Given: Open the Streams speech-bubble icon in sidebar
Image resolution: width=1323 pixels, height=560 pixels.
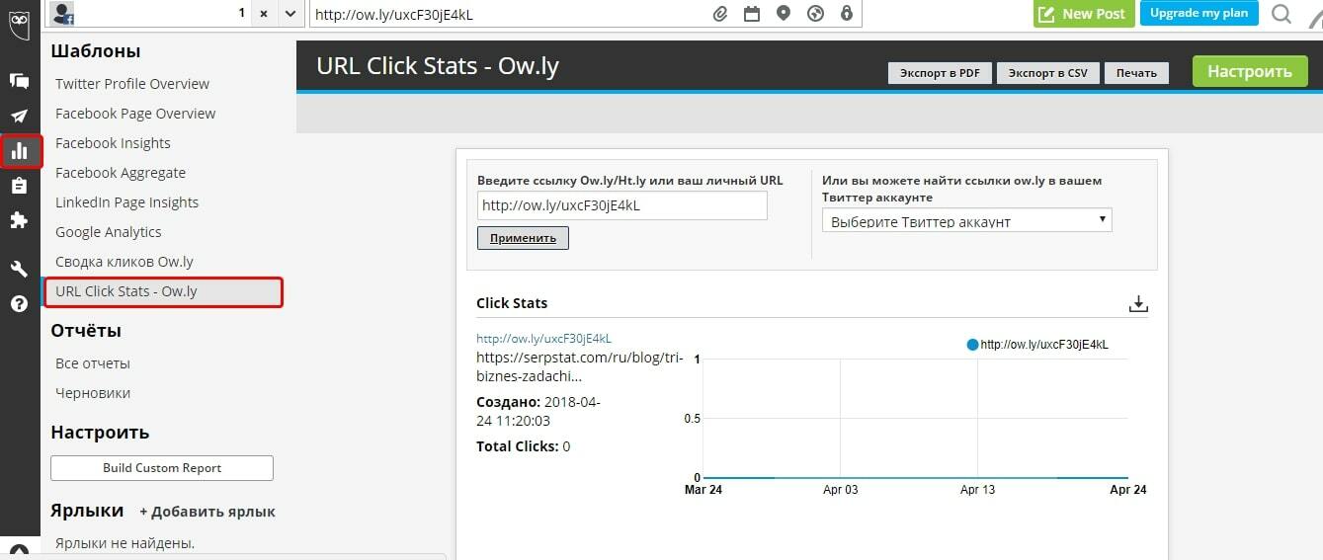Looking at the screenshot, I should point(19,81).
